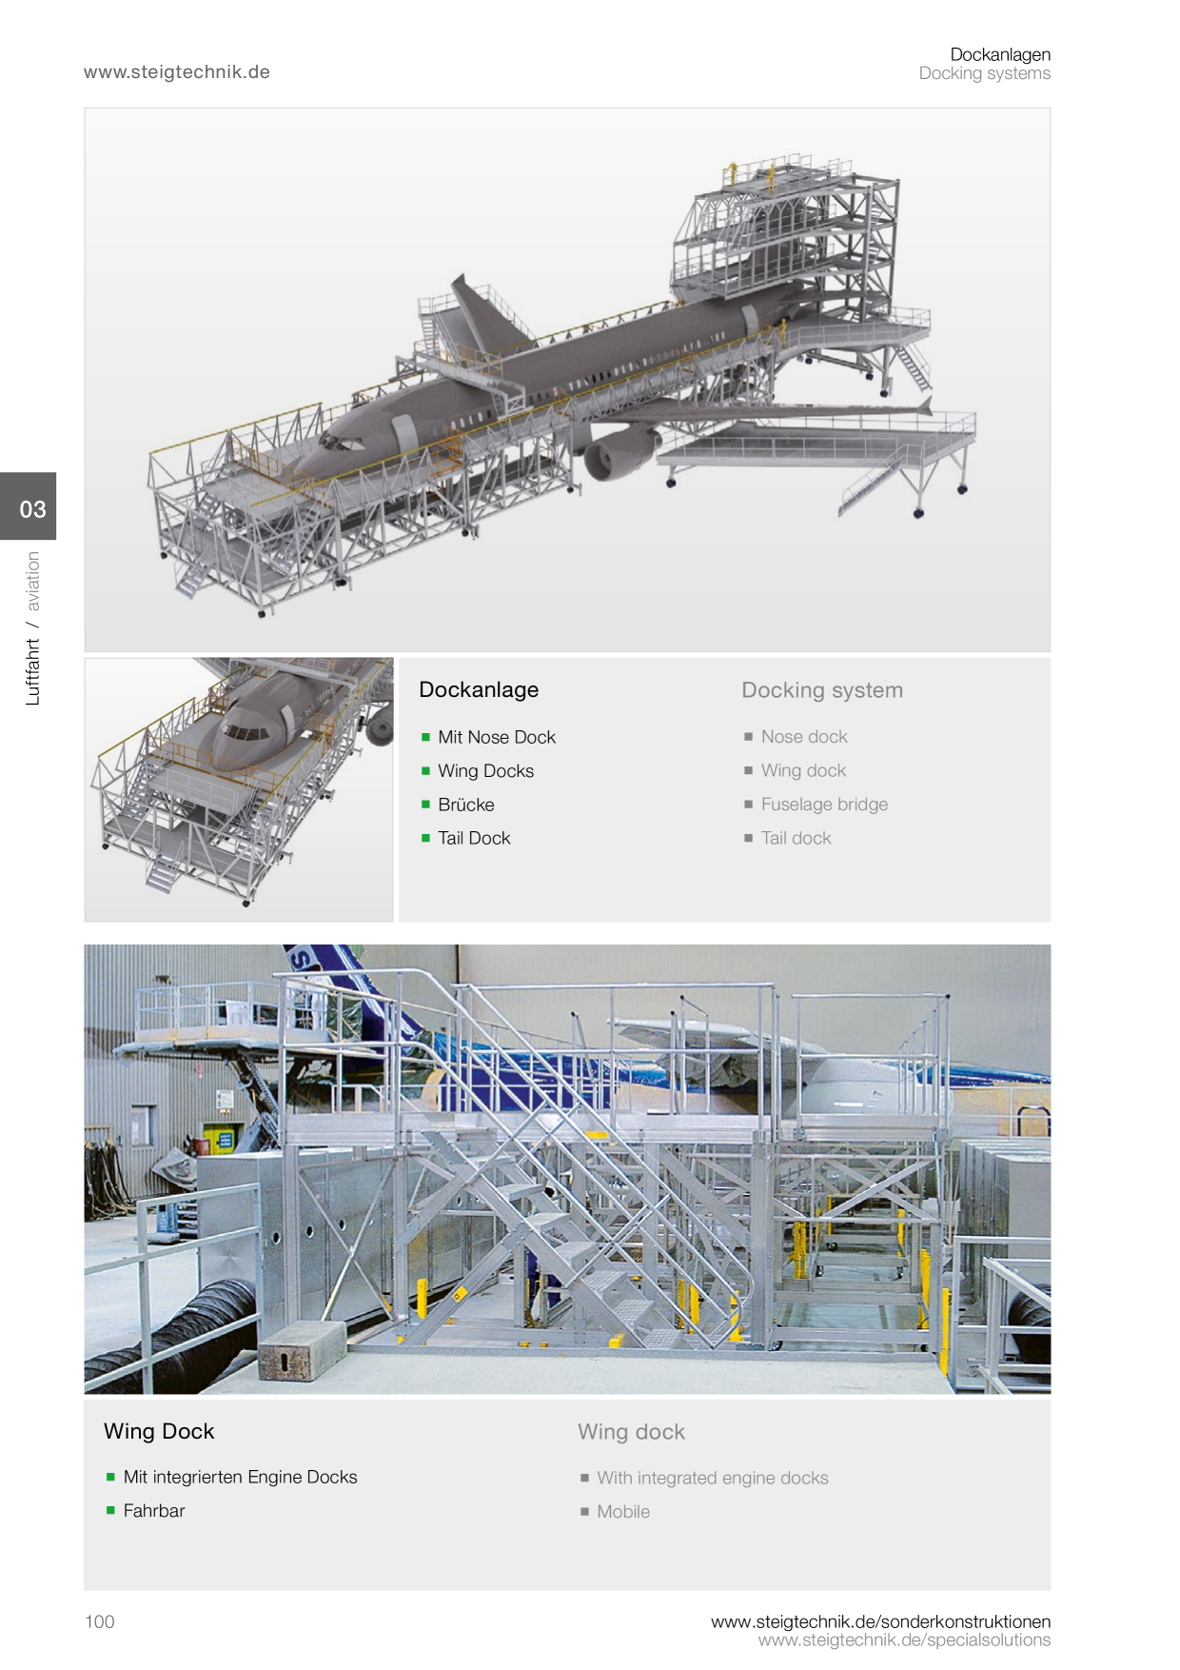Click the 'Mit Nose Dock' bullet
The width and height of the screenshot is (1180, 1670).
(497, 737)
